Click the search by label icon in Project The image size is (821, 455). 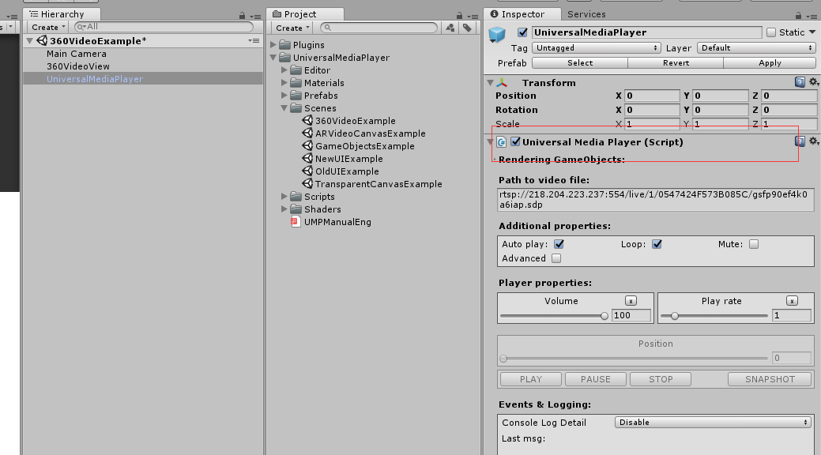coord(466,26)
